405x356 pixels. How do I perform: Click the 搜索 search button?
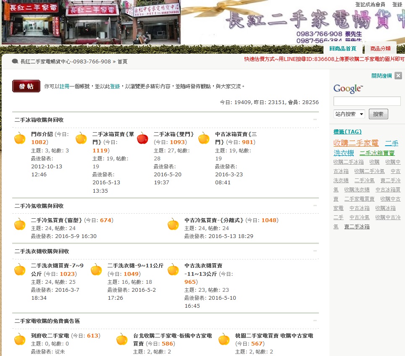tap(378, 114)
